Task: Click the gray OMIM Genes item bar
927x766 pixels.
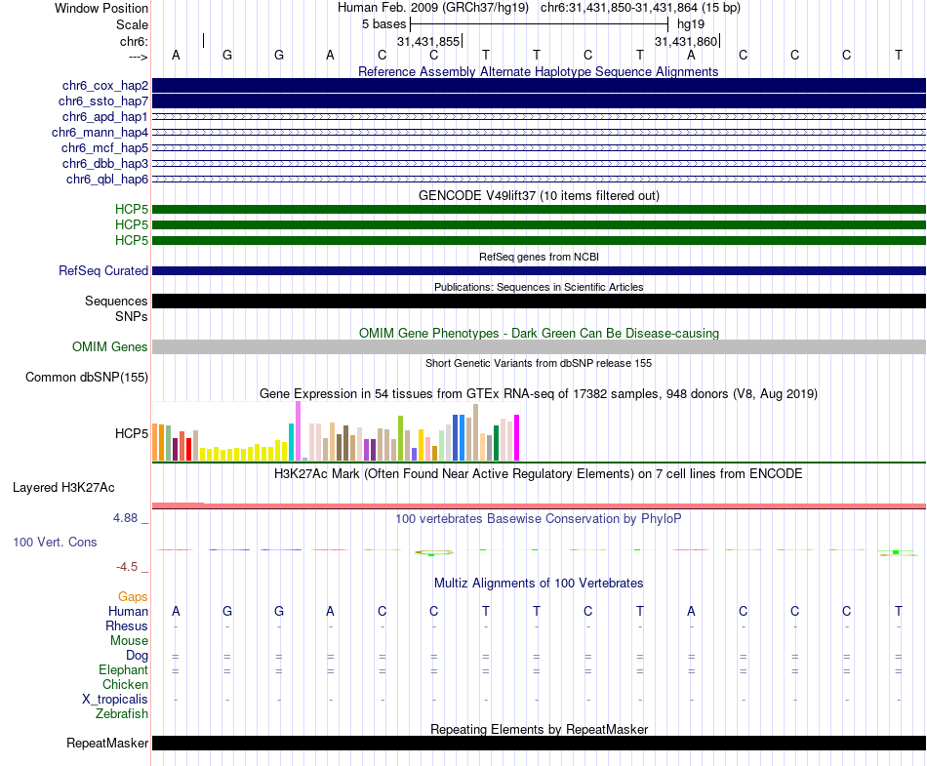Action: pos(539,347)
